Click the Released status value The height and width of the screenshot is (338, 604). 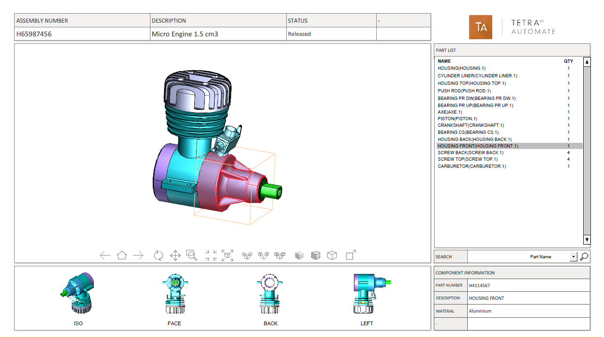click(299, 34)
